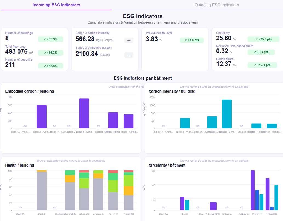Image resolution: width=283 pixels, height=221 pixels.
Task: Click the Prévert R2 label in Circularity chart
Action: (x=272, y=214)
